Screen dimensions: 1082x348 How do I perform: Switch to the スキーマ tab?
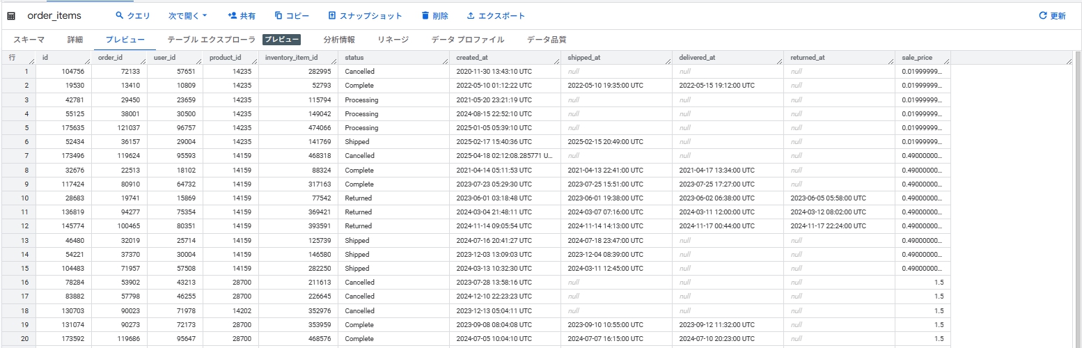click(29, 40)
